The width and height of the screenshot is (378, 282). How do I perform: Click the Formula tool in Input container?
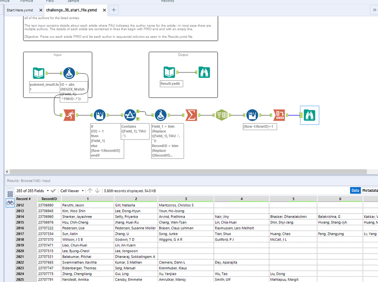(68, 73)
